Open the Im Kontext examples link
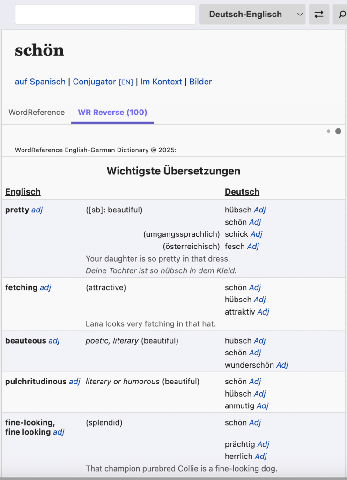Image resolution: width=347 pixels, height=480 pixels. (x=161, y=81)
